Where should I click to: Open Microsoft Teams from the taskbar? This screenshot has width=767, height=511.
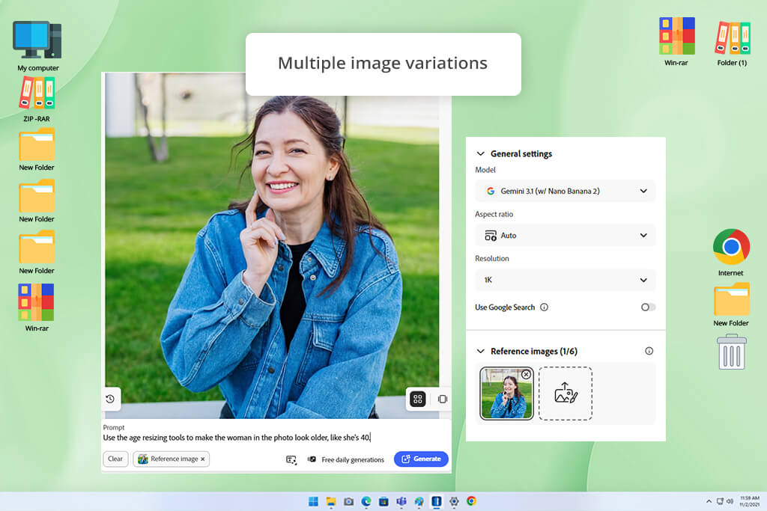[x=401, y=501]
